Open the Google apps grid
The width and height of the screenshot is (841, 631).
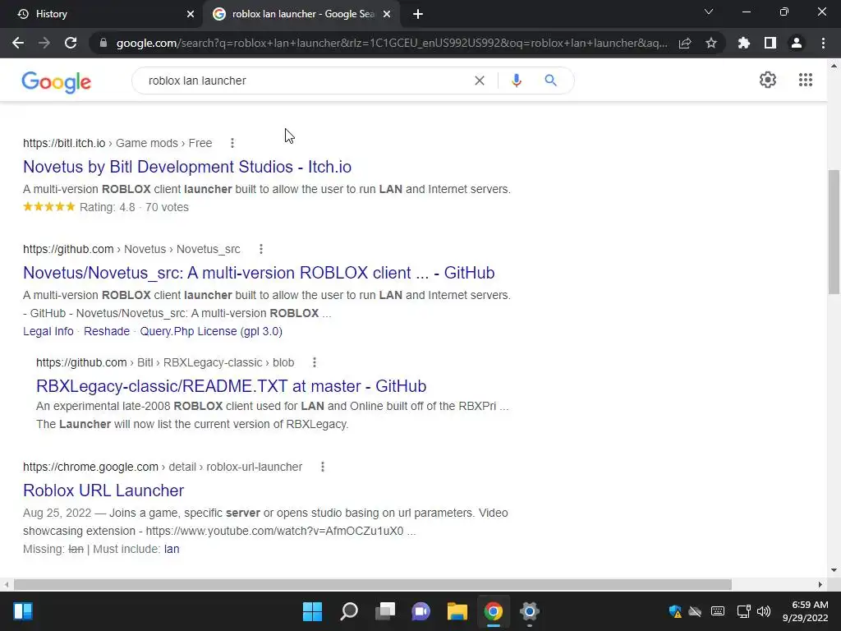(805, 80)
